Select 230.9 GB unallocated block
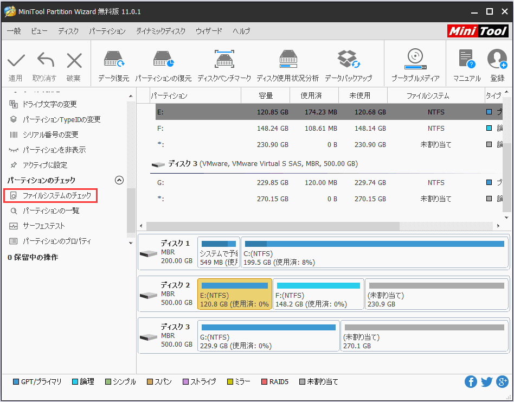 436,294
